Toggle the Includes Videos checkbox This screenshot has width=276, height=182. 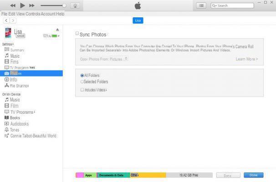point(82,90)
